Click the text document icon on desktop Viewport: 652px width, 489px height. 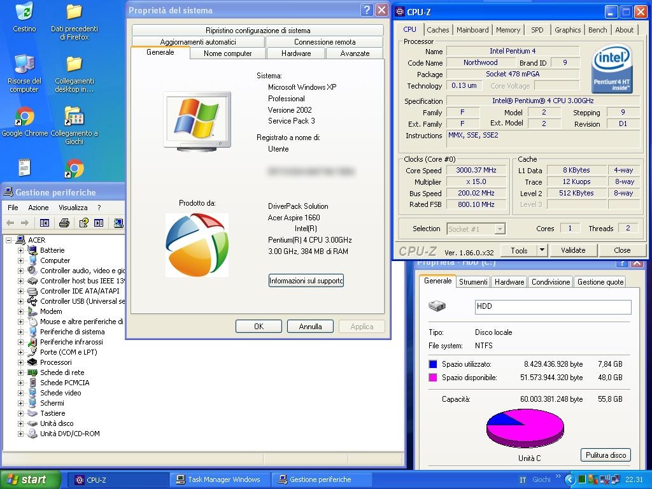click(x=24, y=167)
